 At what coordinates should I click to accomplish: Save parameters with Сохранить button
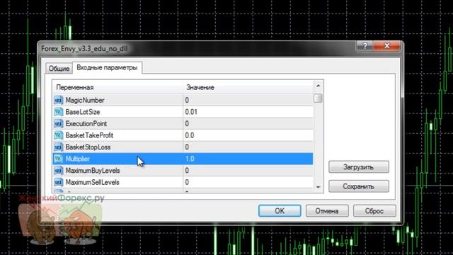pos(359,186)
